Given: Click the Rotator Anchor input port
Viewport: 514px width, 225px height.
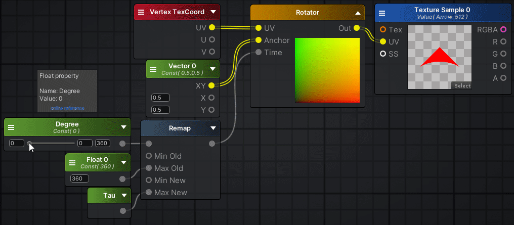Looking at the screenshot, I should (x=259, y=40).
